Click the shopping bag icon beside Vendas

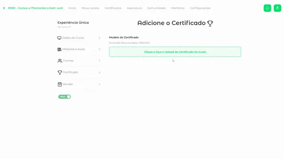[x=59, y=84]
